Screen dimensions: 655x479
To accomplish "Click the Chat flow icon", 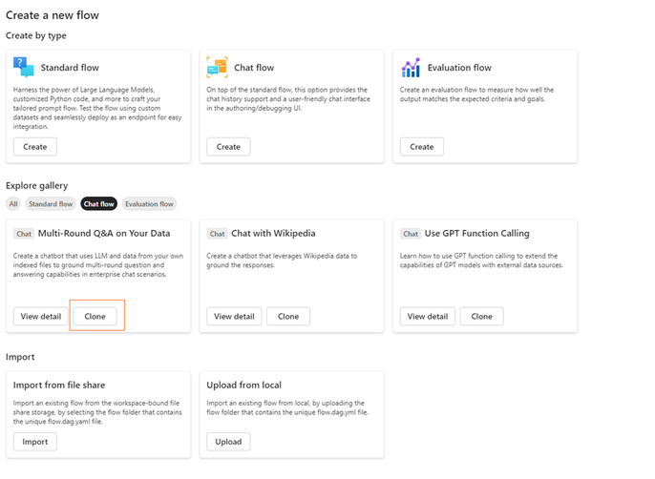I will [x=217, y=67].
